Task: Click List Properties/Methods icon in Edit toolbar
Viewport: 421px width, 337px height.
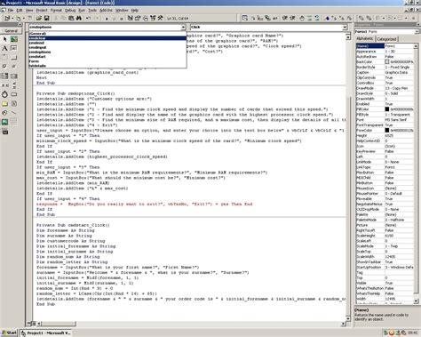Action: pyautogui.click(x=244, y=19)
